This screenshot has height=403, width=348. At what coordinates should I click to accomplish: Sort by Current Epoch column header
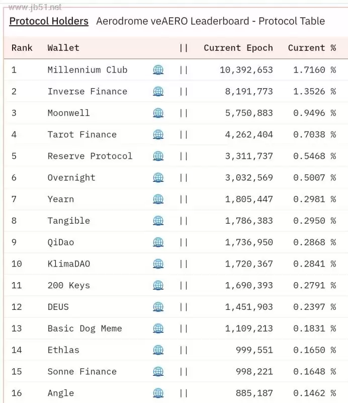pos(238,48)
